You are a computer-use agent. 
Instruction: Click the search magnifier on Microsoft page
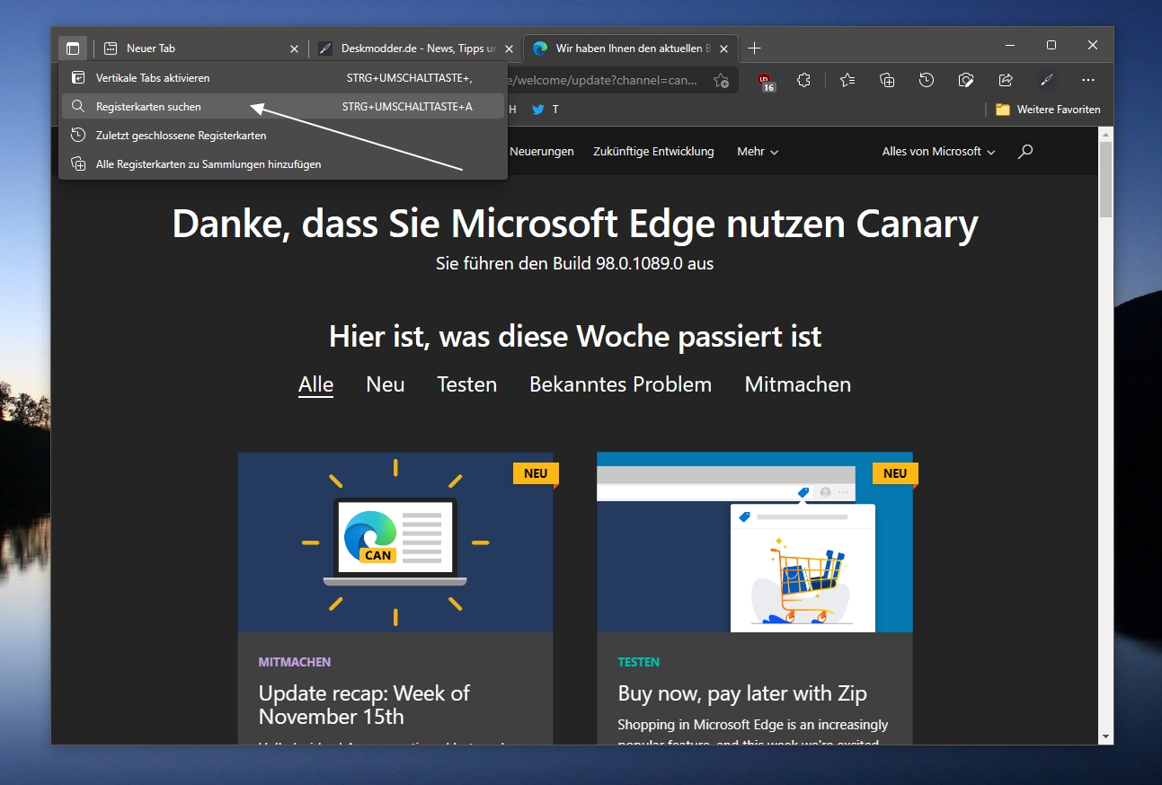coord(1025,151)
